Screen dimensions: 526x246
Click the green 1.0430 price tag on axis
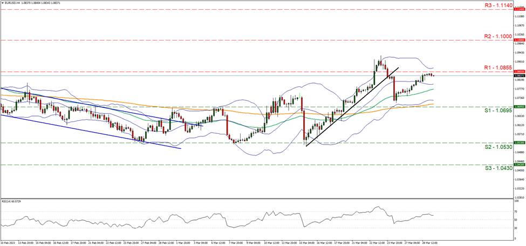[x=519, y=165]
